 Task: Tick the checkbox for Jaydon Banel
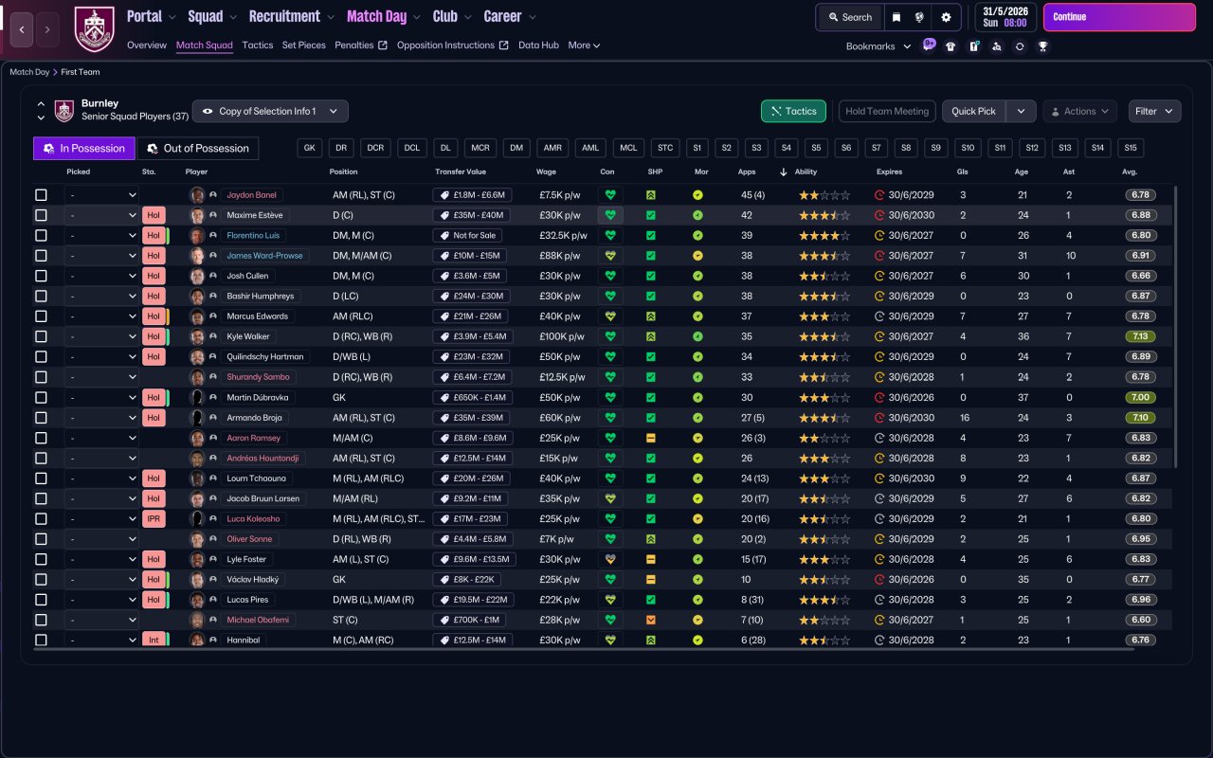point(41,195)
